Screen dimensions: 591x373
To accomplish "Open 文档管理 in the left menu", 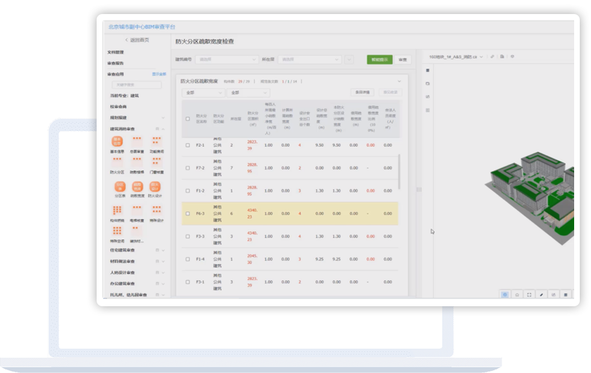I will 116,52.
